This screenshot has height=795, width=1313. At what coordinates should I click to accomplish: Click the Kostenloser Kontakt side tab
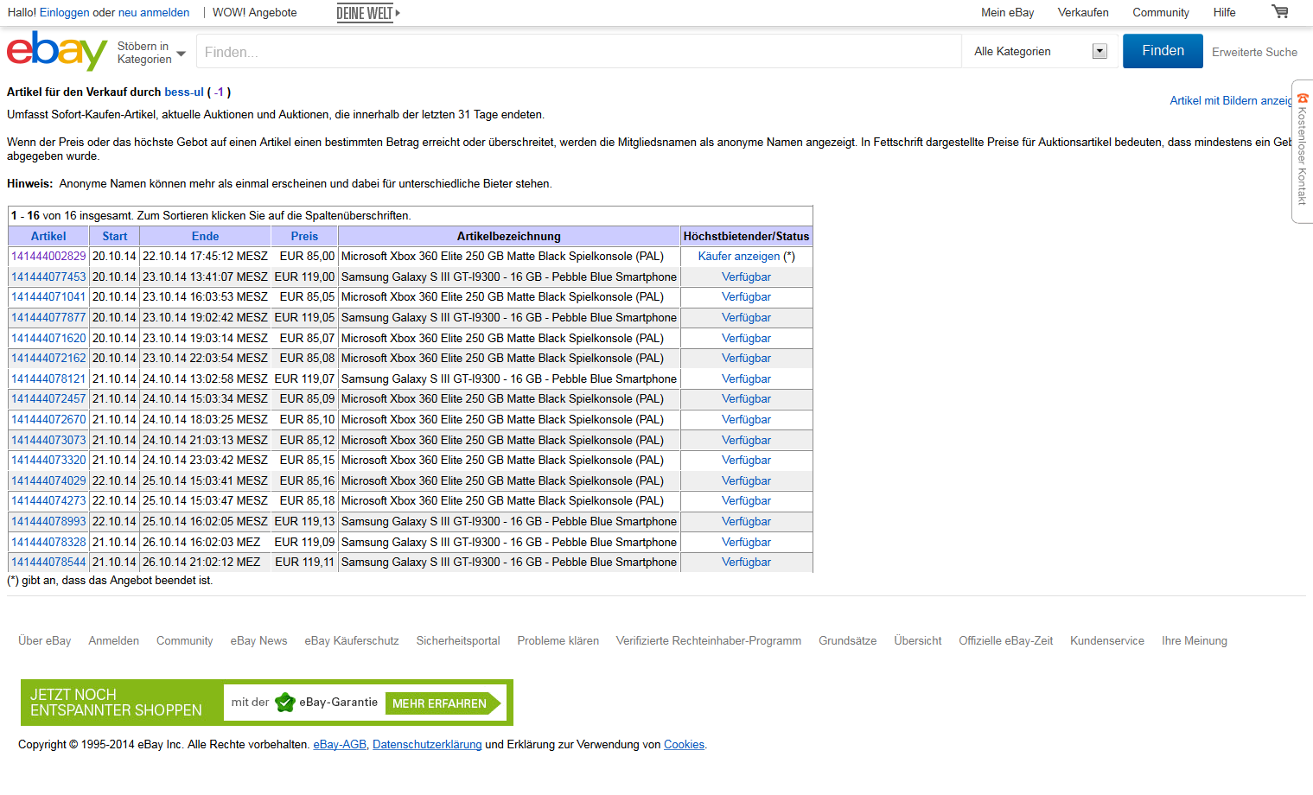1302,151
